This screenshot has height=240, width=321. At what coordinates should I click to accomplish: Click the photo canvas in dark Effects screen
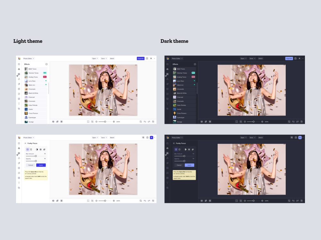pos(251,90)
